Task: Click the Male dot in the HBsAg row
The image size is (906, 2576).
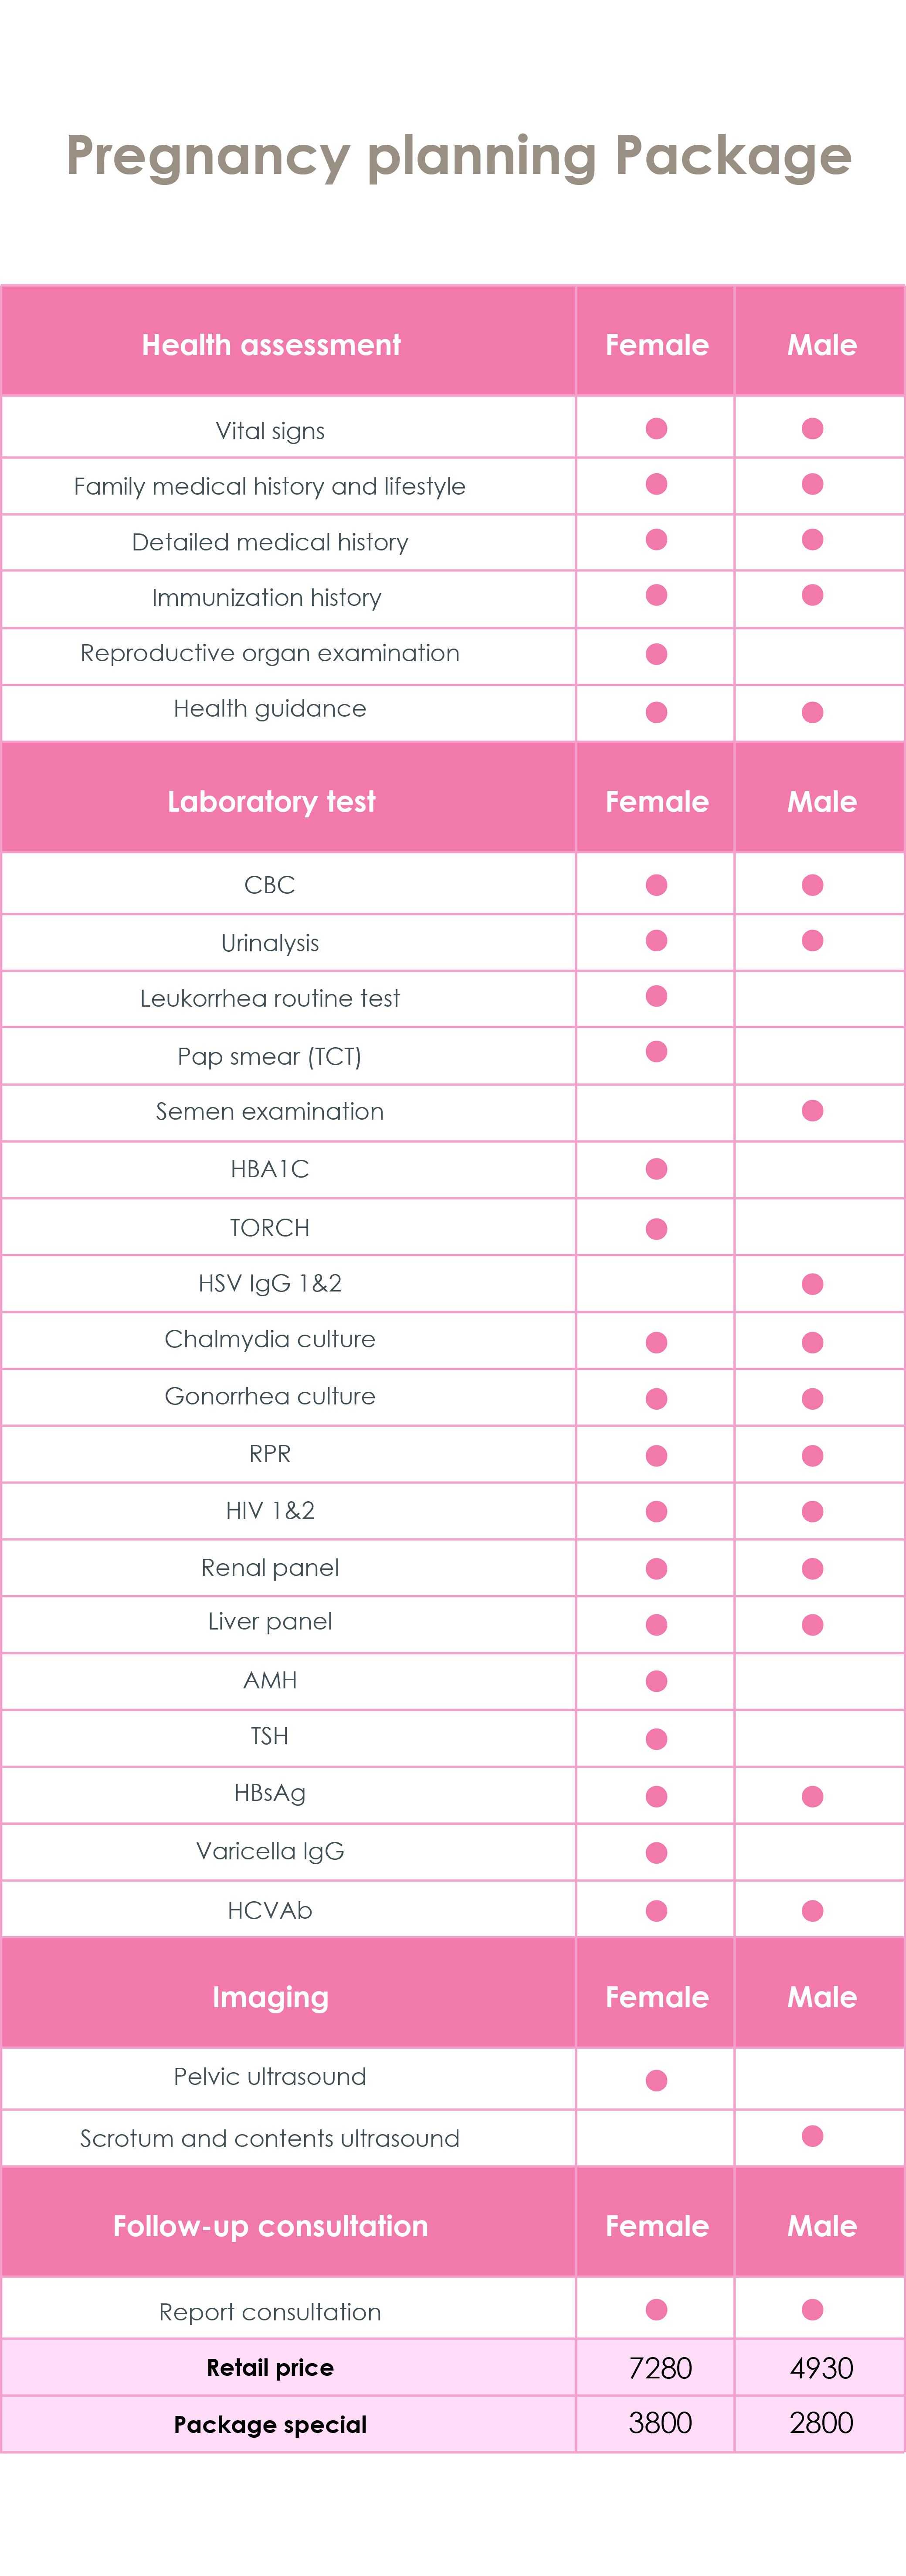Action: click(x=812, y=1797)
